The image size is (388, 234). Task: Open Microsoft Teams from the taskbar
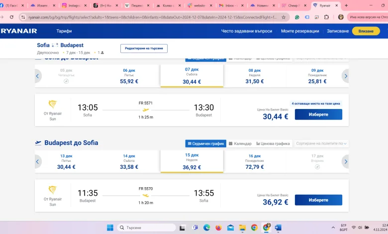pos(194,228)
